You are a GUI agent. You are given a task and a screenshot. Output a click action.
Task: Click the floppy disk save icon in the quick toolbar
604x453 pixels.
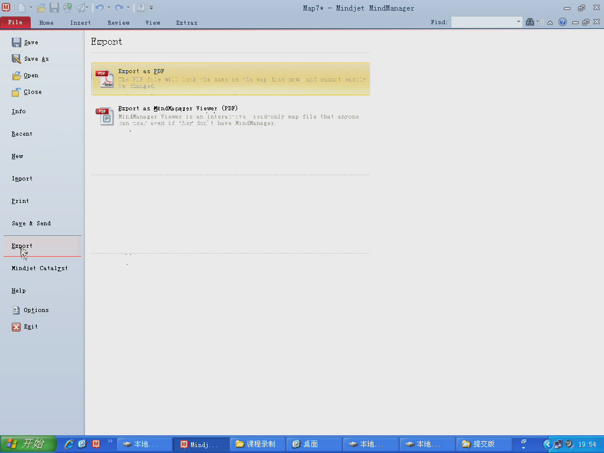coord(54,7)
